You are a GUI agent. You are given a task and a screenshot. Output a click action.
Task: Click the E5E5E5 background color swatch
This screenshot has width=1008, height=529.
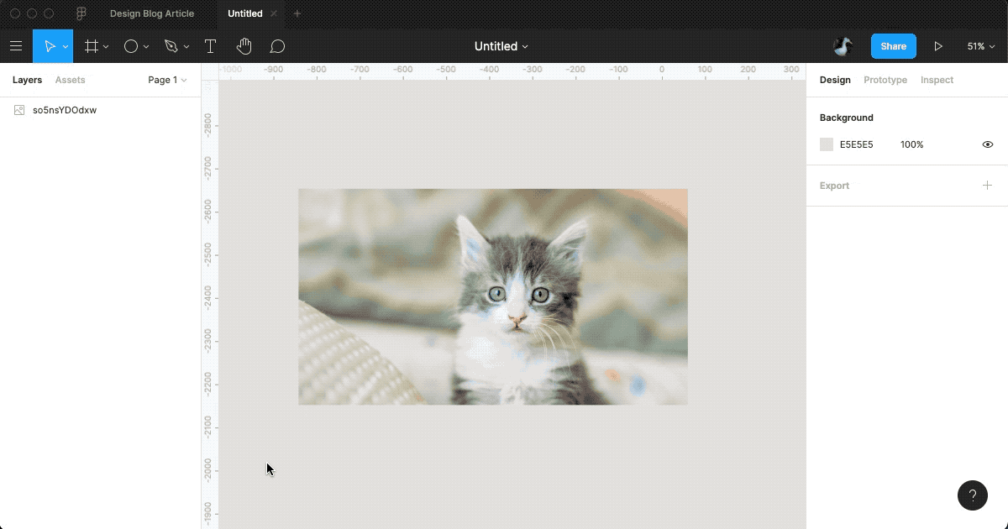coord(827,144)
